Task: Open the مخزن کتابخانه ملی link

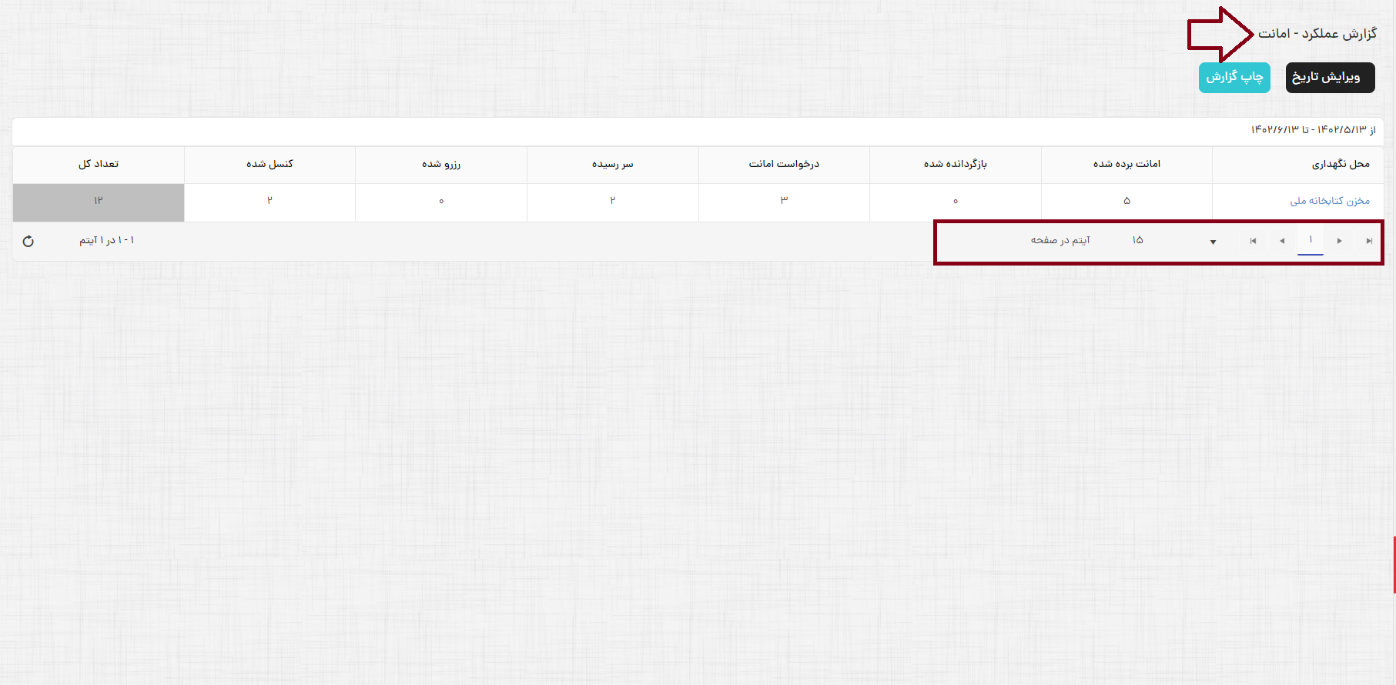Action: [1330, 201]
